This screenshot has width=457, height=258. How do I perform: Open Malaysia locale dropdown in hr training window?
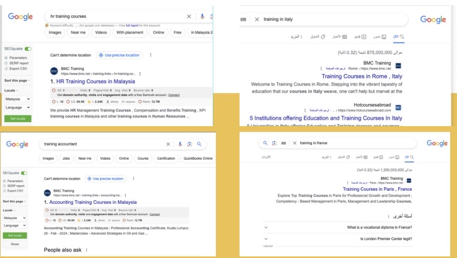pos(17,99)
